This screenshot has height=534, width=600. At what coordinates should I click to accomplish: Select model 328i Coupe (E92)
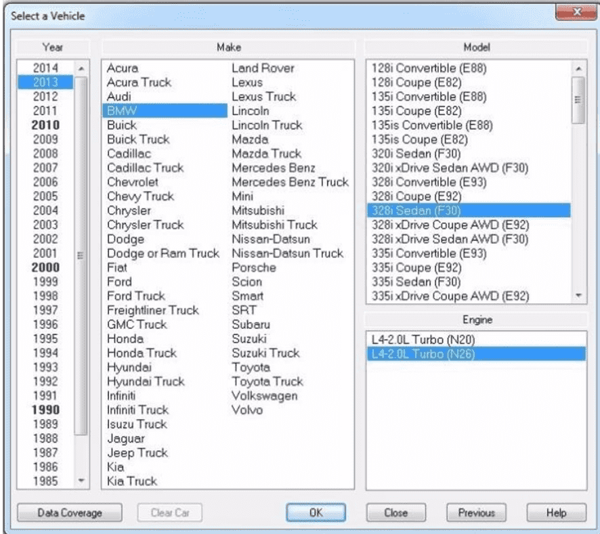click(x=416, y=196)
